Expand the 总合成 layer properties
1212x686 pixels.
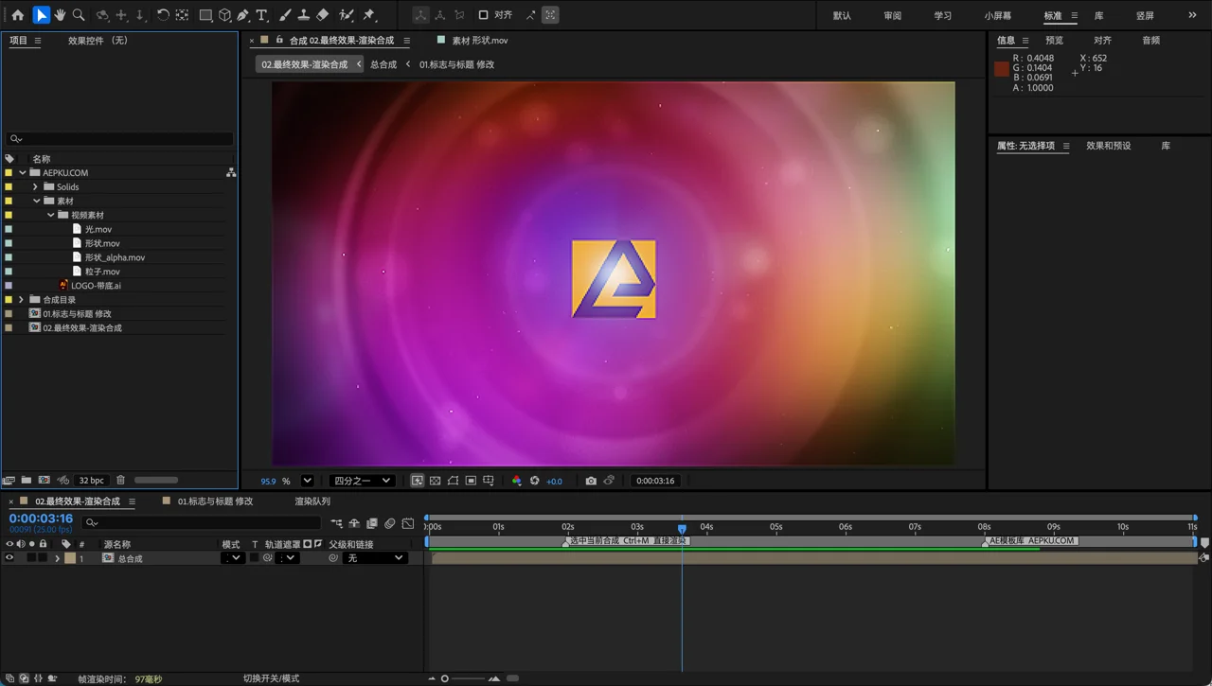coord(57,558)
